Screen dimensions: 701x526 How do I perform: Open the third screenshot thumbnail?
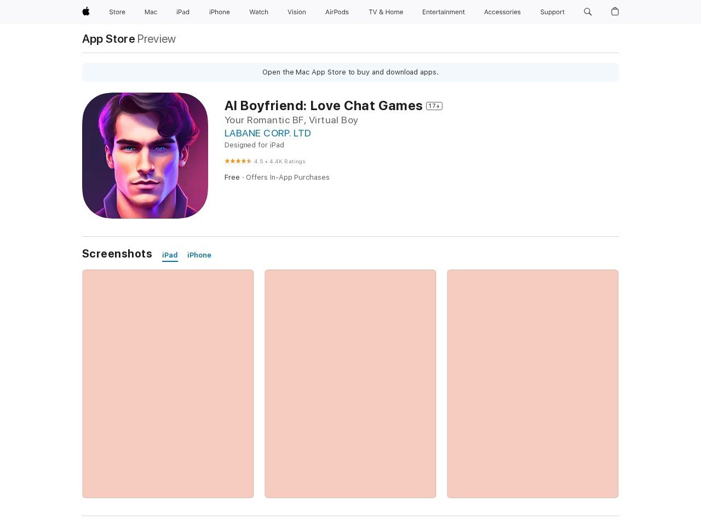[x=533, y=384]
